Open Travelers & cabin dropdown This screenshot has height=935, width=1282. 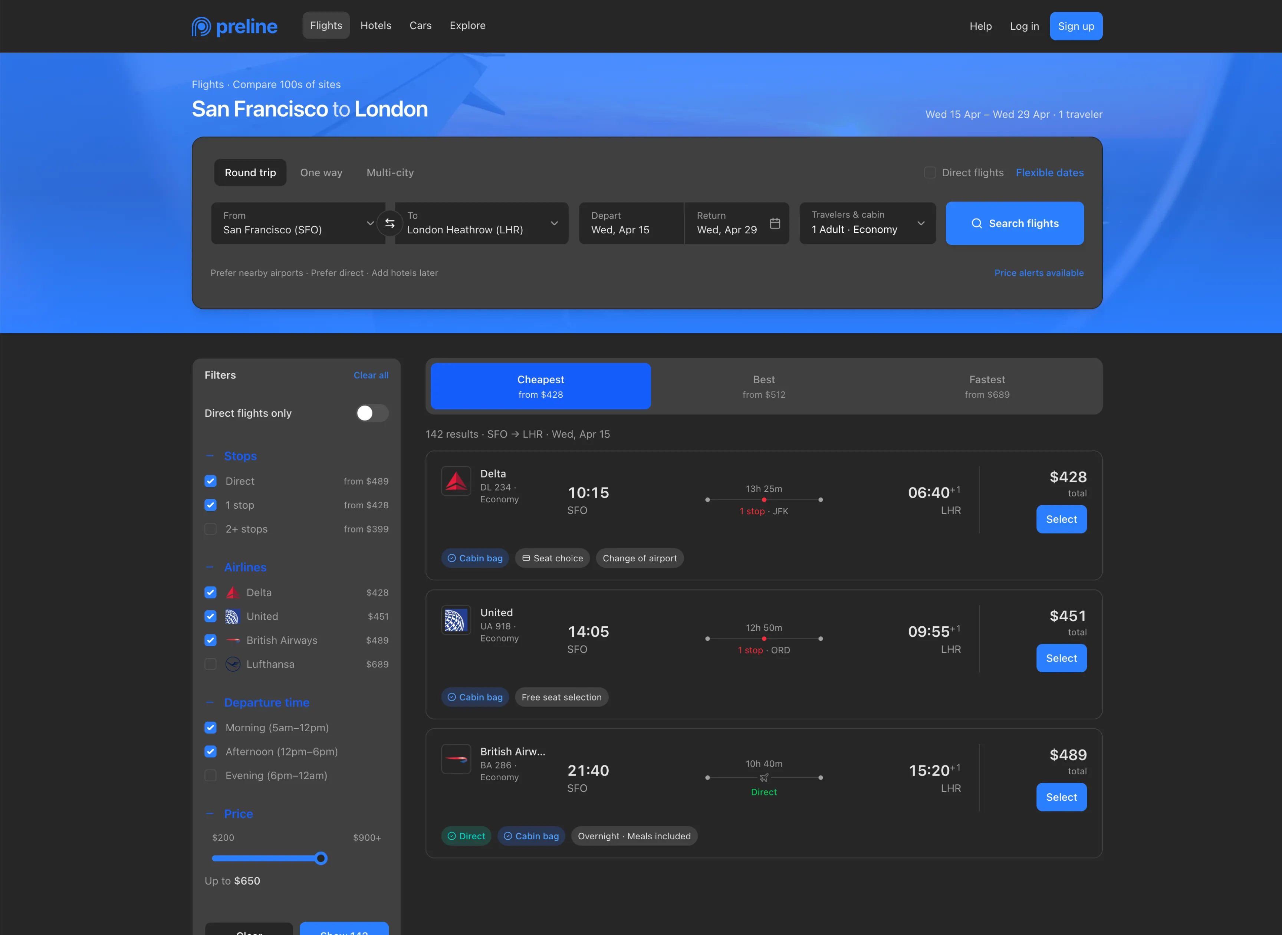[x=867, y=223]
